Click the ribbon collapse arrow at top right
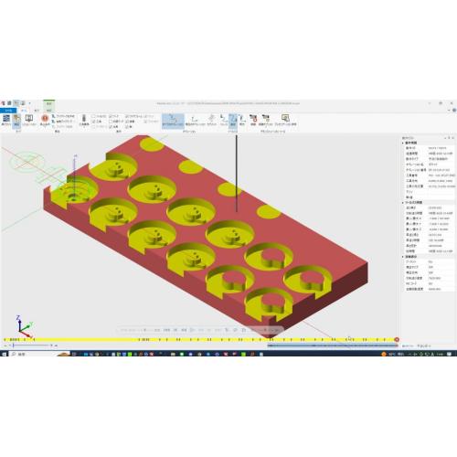This screenshot has width=457, height=457. tap(450, 111)
